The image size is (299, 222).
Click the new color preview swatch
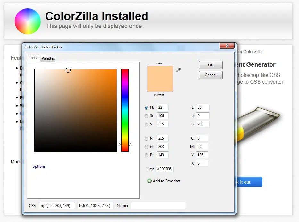pos(160,79)
